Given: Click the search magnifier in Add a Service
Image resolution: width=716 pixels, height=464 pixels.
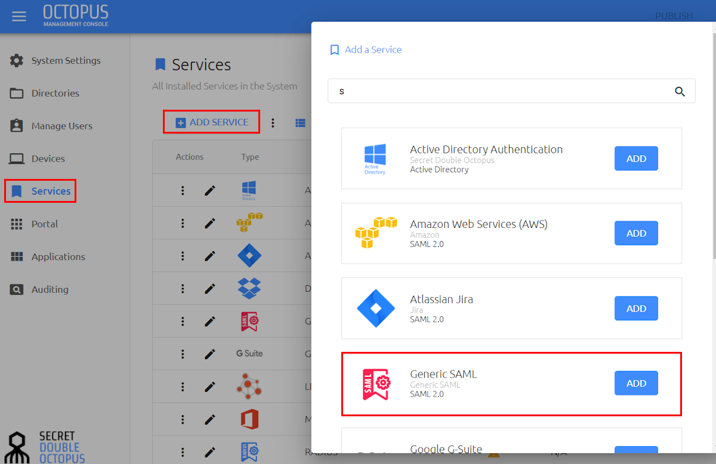Looking at the screenshot, I should click(680, 91).
